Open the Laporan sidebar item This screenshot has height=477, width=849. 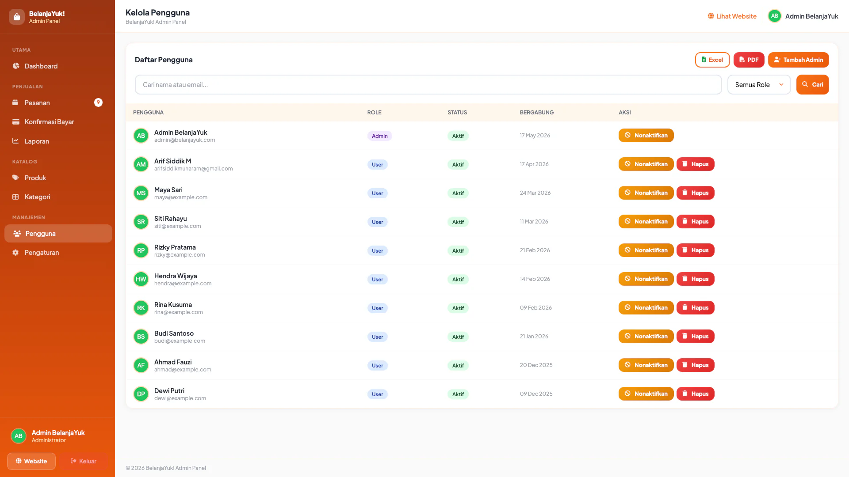[x=57, y=141]
